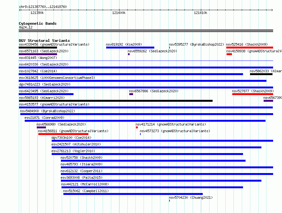The height and width of the screenshot is (213, 282).
Task: Click the nsv465793 (Itsara2009) label
Action: tap(81, 164)
